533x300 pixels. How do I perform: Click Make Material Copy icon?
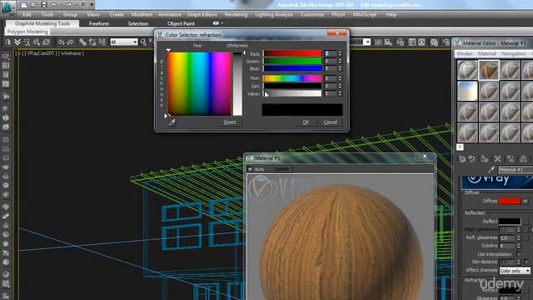(x=511, y=159)
